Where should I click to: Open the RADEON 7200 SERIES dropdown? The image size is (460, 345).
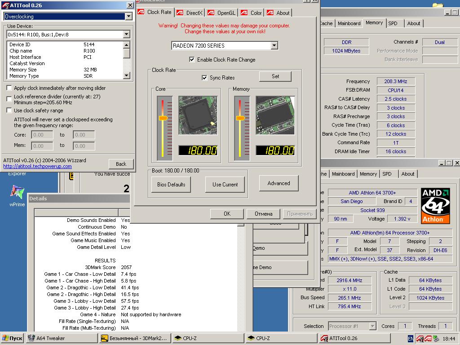(x=274, y=45)
